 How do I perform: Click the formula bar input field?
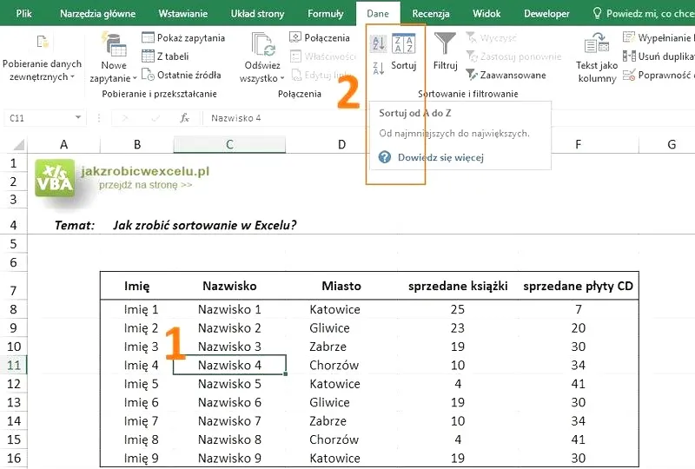[x=284, y=118]
